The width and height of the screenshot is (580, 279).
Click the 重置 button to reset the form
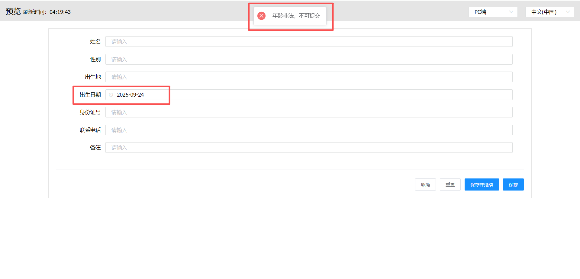(x=450, y=184)
